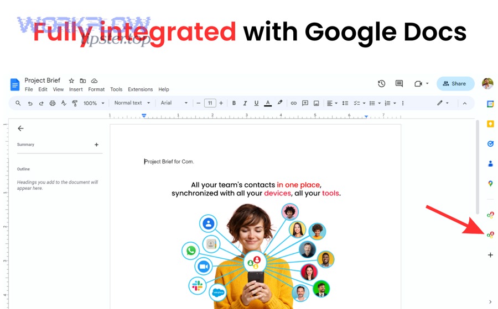Image resolution: width=498 pixels, height=309 pixels.
Task: Expand the checklist options arrow
Action: coord(364,103)
